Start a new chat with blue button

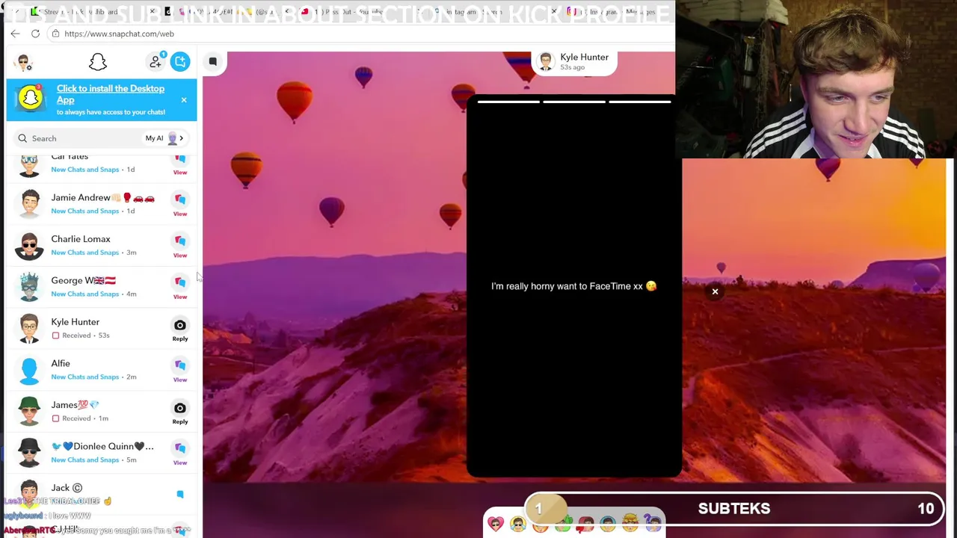tap(180, 61)
